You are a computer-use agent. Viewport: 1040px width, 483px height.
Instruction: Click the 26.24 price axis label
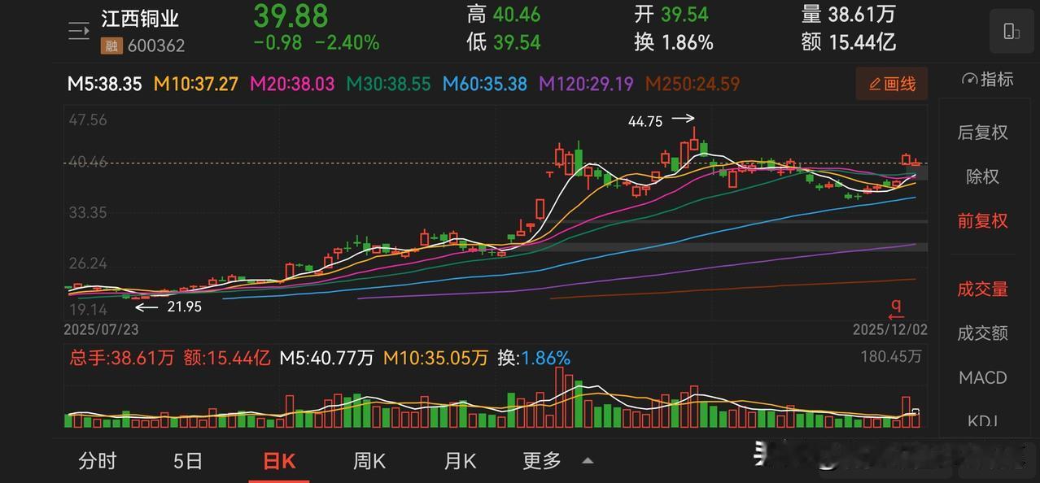(88, 263)
